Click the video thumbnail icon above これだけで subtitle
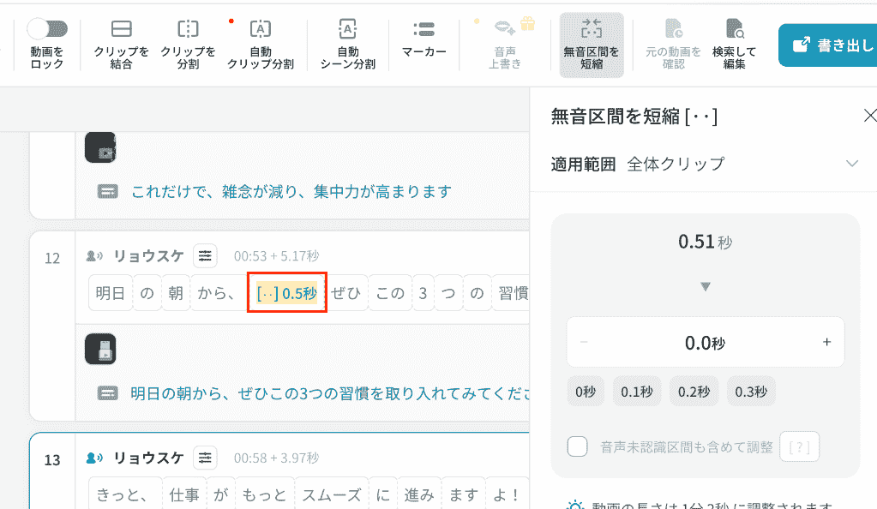 pyautogui.click(x=100, y=147)
